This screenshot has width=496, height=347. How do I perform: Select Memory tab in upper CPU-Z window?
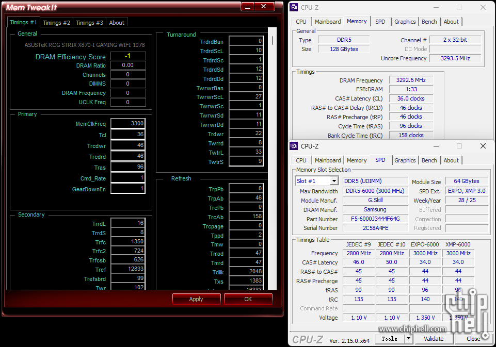(x=357, y=21)
